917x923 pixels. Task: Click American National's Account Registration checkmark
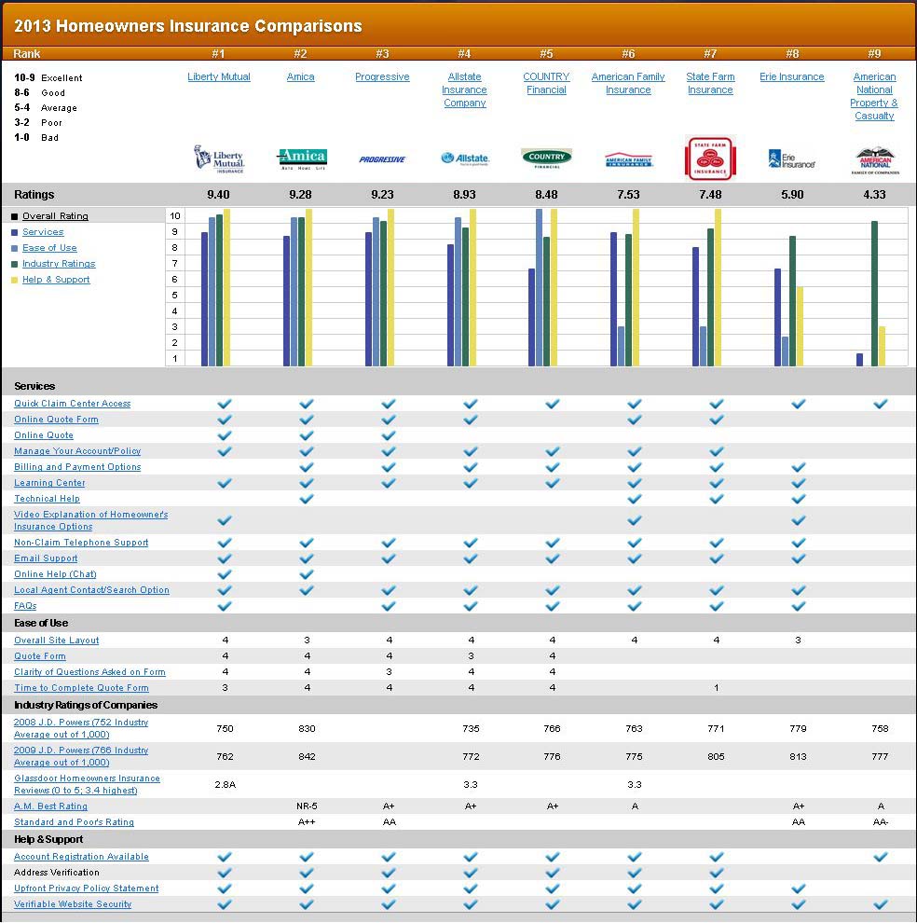coord(880,857)
